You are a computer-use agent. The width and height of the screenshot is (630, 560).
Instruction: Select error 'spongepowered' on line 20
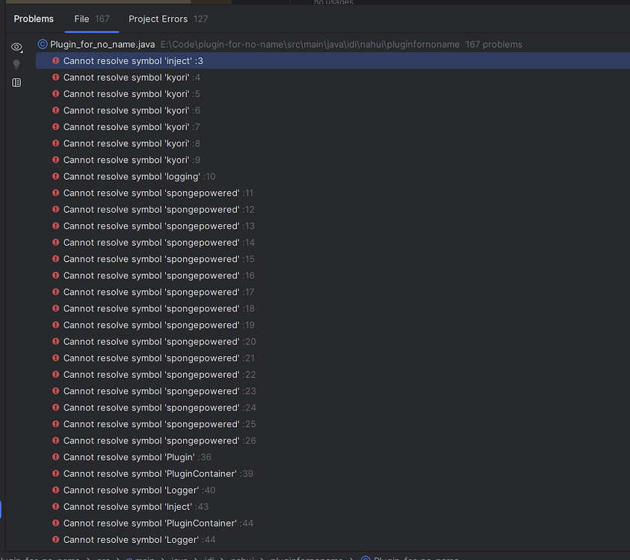click(333, 341)
